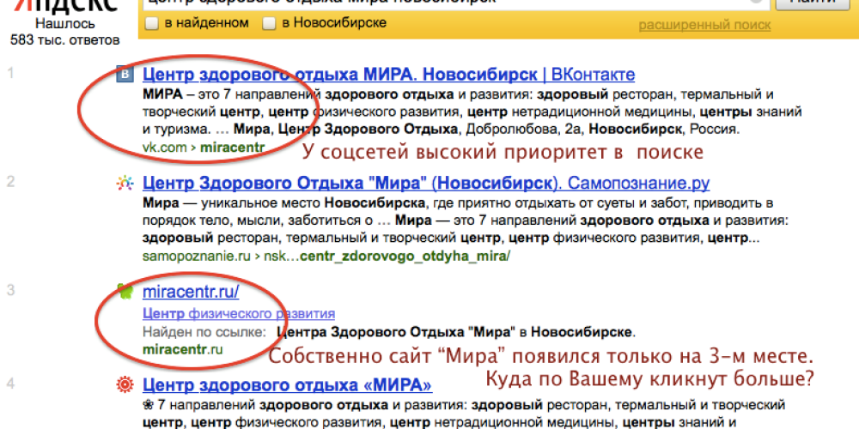Click the "Нашлось" label under the logo
Viewport: 859px width, 429px height.
point(64,24)
